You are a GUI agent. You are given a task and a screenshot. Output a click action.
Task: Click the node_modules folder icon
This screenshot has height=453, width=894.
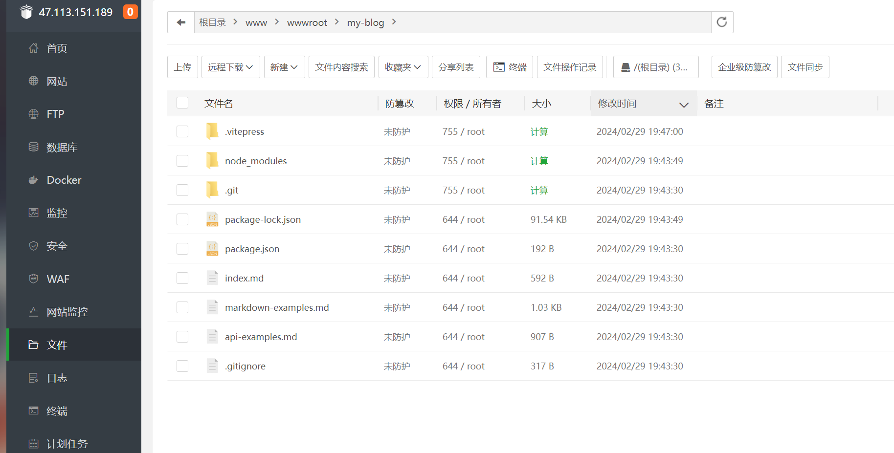(212, 160)
